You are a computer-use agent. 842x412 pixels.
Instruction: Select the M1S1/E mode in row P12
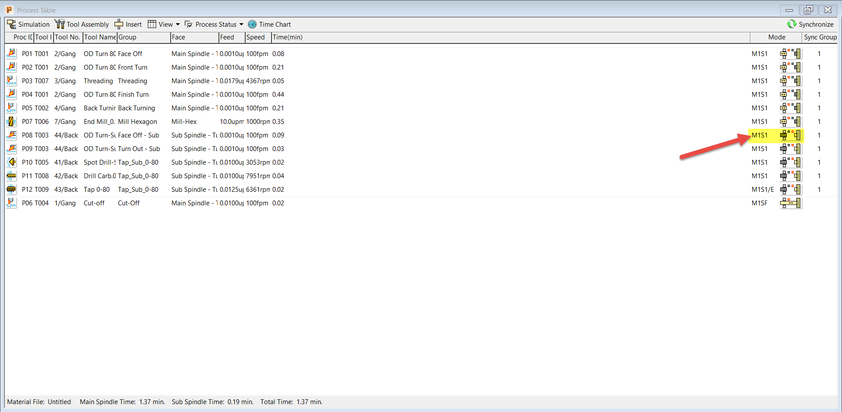point(763,189)
